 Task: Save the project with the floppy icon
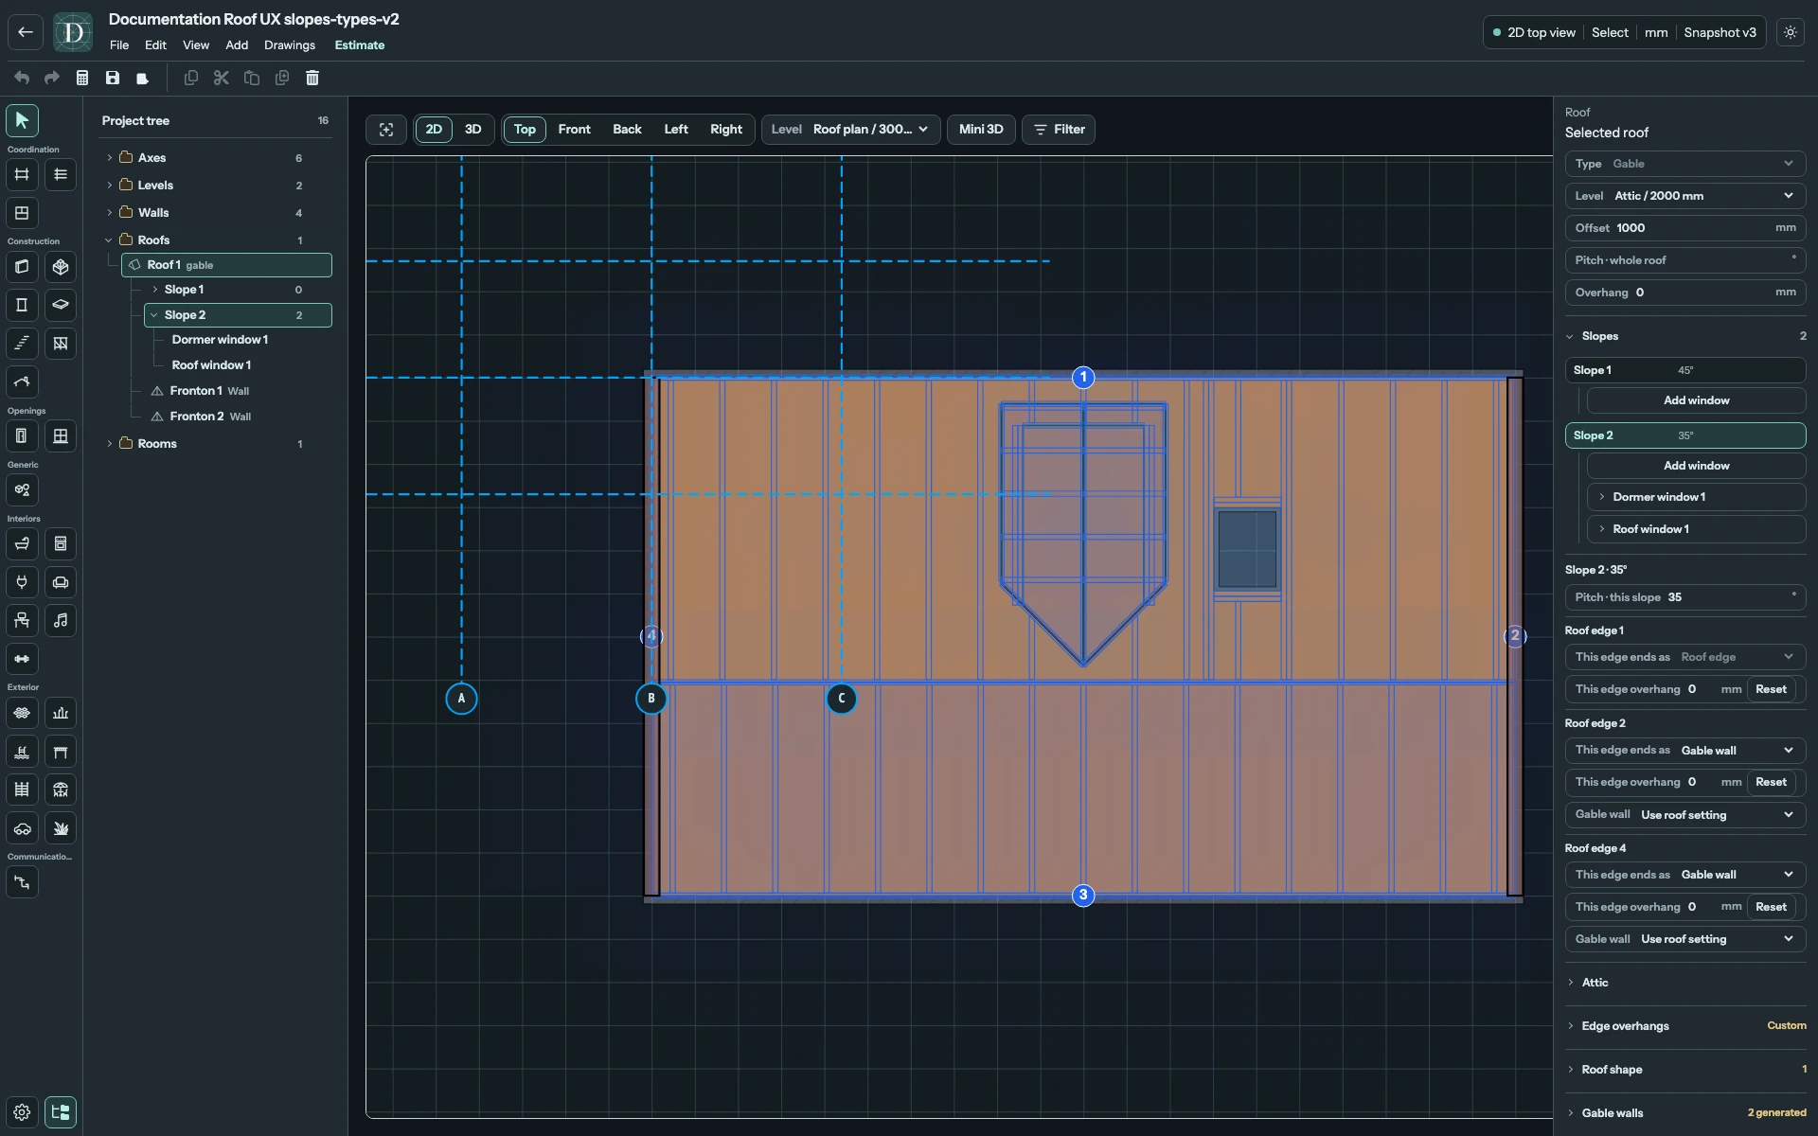pyautogui.click(x=113, y=78)
